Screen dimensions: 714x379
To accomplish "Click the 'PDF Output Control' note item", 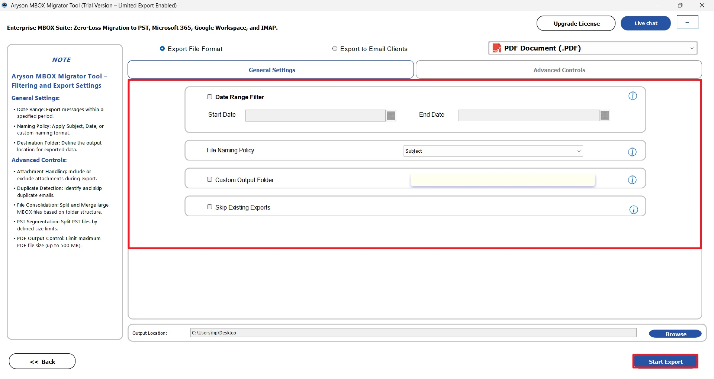I will (x=59, y=242).
